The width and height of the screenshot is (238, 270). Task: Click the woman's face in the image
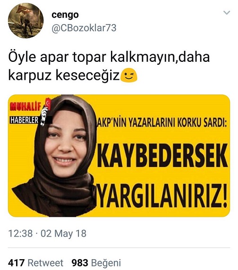(x=66, y=144)
